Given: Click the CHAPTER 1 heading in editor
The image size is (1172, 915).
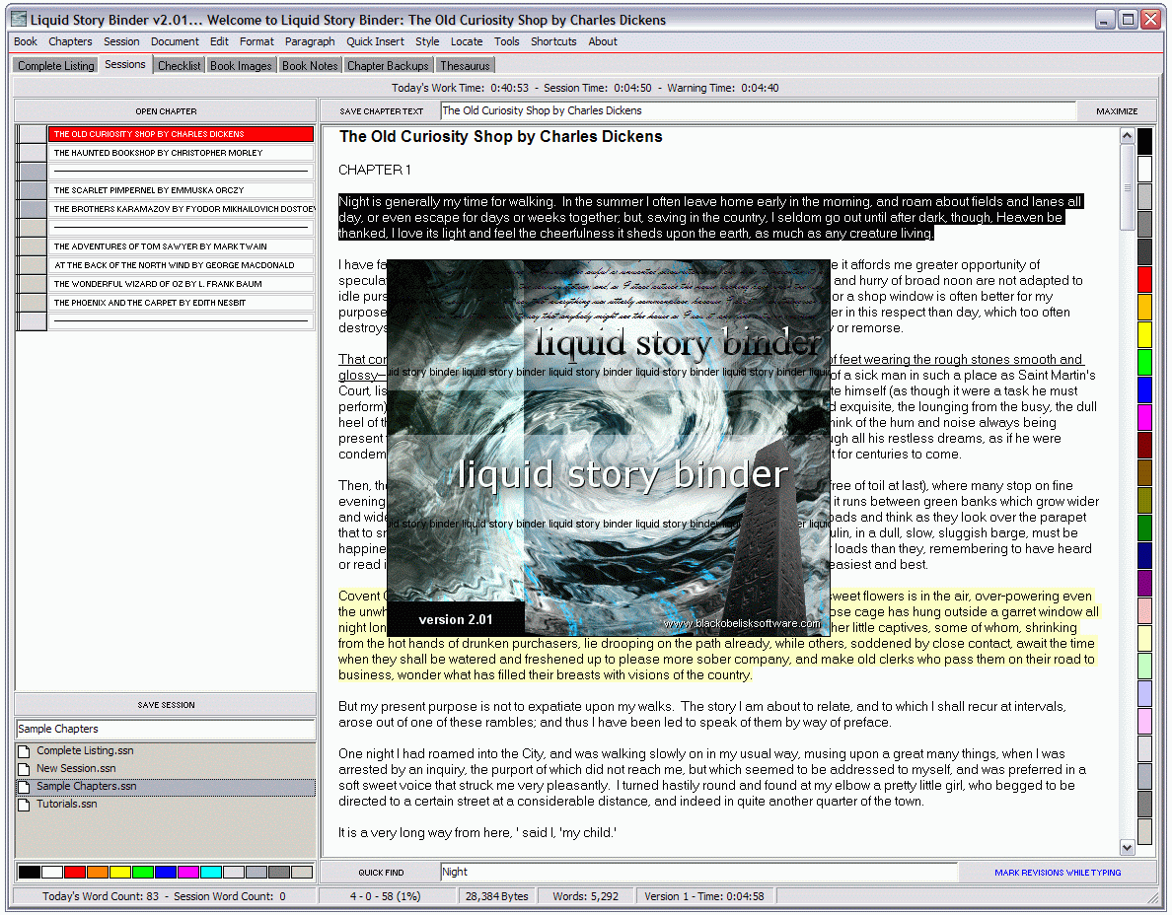Looking at the screenshot, I should point(375,171).
